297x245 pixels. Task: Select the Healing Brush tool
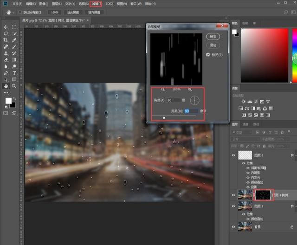6,46
